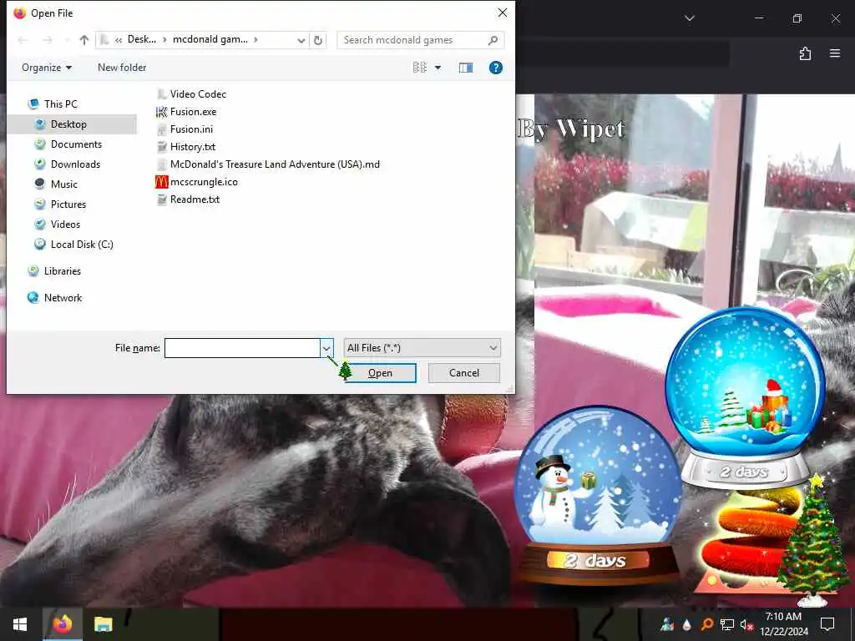Viewport: 855px width, 641px height.
Task: Open File Explorer from the taskbar
Action: 103,624
